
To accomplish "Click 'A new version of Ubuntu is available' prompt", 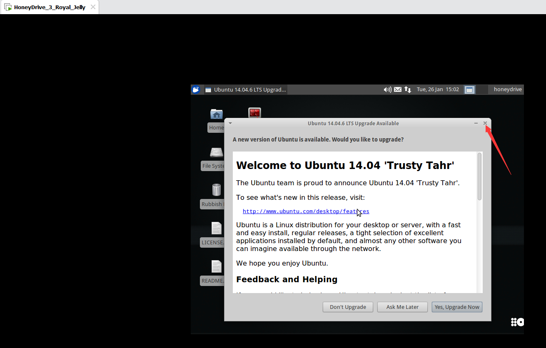I will pos(318,139).
